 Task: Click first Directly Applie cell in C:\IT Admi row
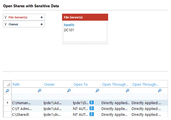[115, 109]
